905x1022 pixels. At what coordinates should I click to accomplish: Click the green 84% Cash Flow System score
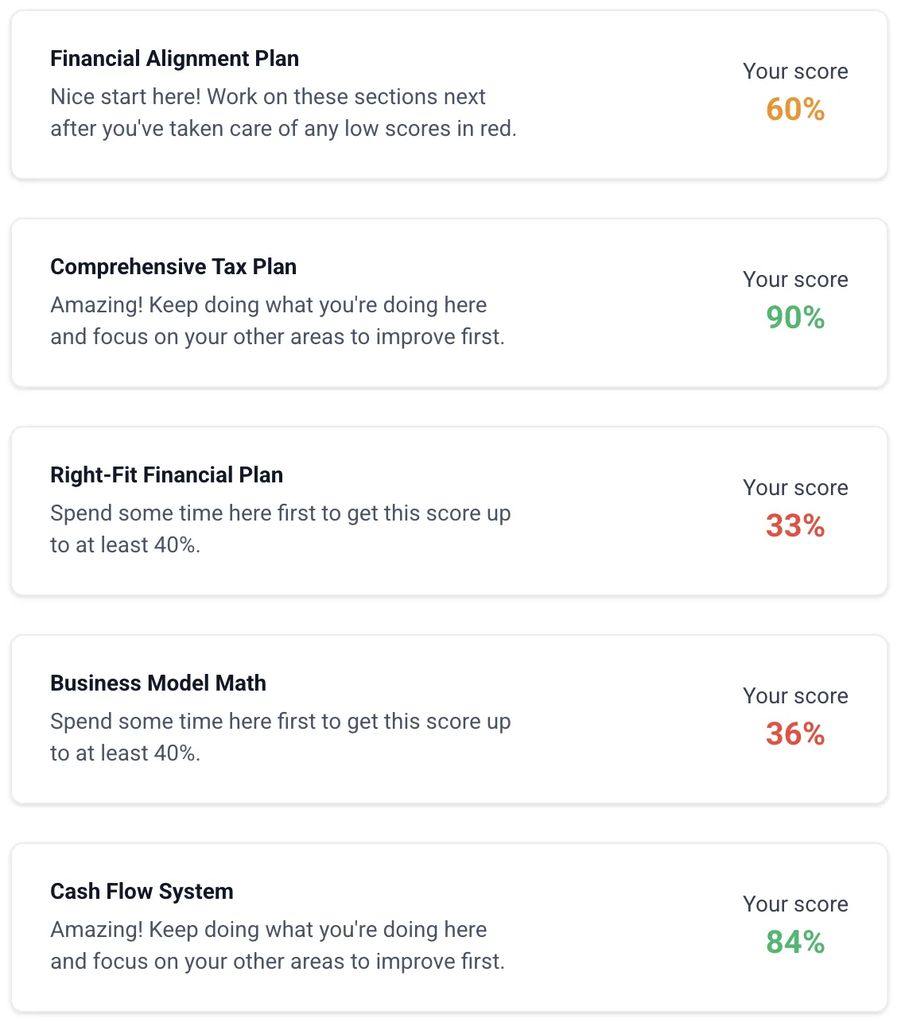(x=794, y=943)
